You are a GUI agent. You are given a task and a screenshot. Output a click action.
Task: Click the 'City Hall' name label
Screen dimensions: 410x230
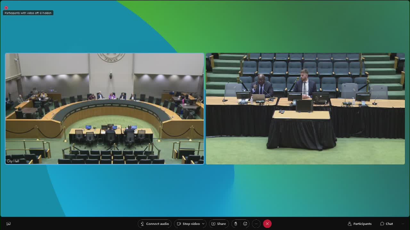tap(13, 161)
